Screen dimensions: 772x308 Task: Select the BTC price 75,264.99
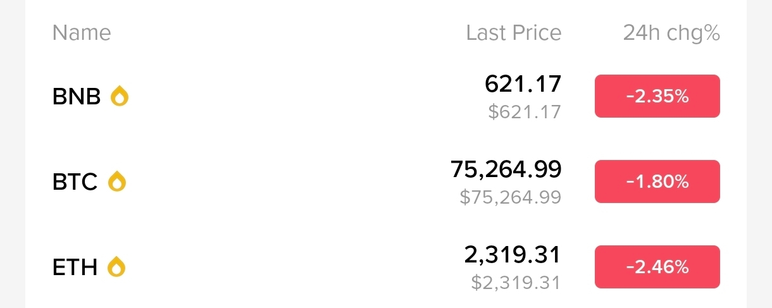(506, 169)
